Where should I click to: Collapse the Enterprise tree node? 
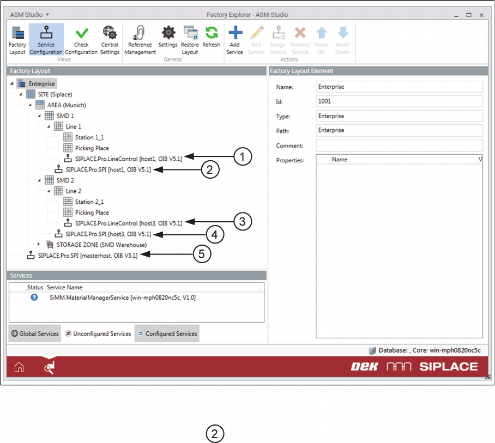pyautogui.click(x=11, y=83)
